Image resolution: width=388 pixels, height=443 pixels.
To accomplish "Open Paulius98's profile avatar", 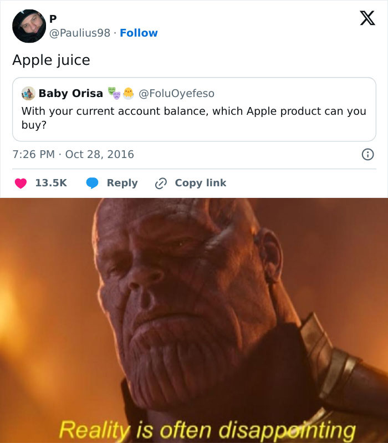I will click(29, 26).
